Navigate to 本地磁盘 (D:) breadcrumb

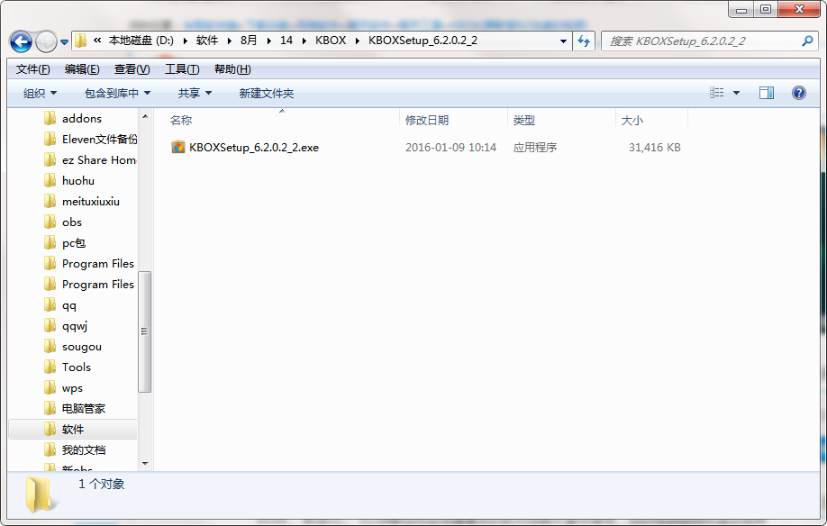141,41
